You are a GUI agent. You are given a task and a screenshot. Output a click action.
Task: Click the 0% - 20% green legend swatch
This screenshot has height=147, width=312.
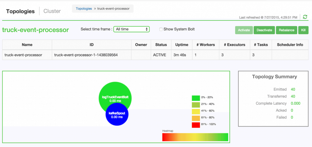pos(196,98)
